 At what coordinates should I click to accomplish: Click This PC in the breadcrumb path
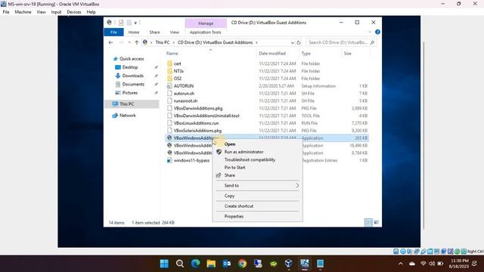point(163,42)
